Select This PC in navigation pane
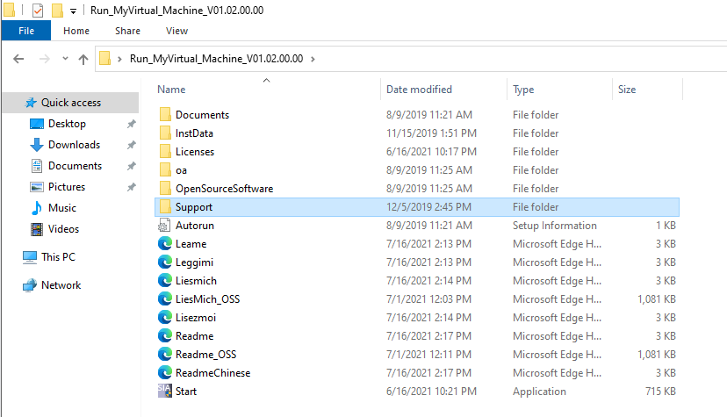Image resolution: width=727 pixels, height=417 pixels. click(x=58, y=256)
